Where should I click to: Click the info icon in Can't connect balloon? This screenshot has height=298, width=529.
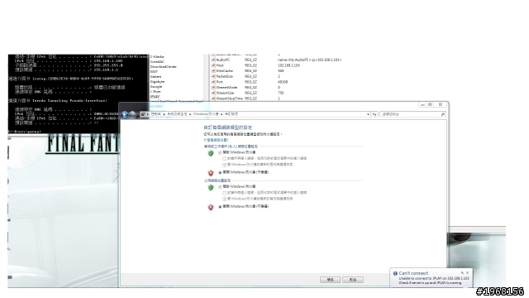coord(395,273)
